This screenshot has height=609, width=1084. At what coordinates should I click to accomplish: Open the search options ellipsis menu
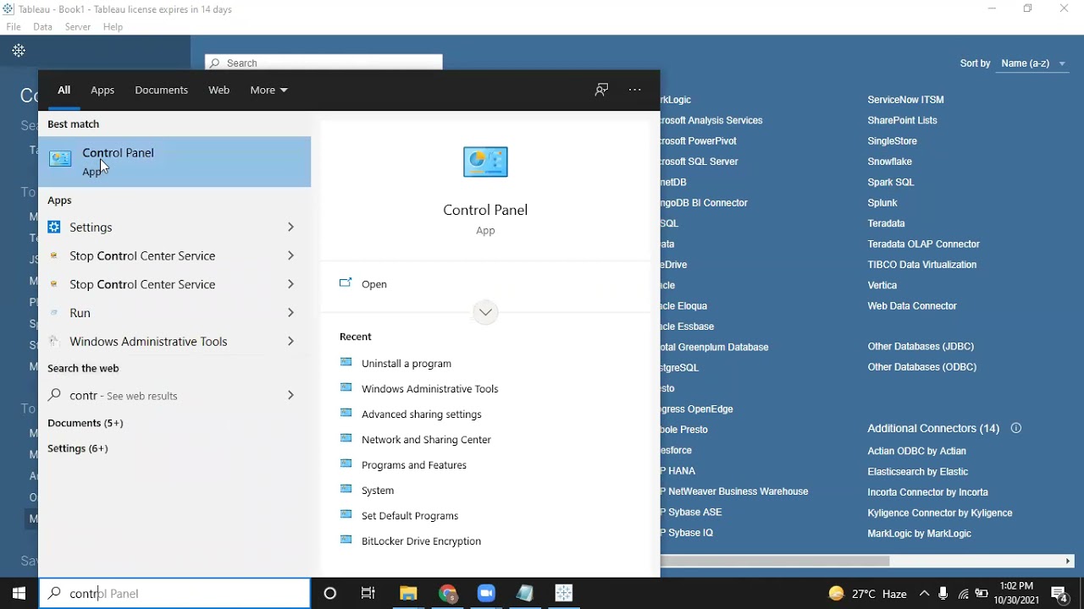(635, 90)
